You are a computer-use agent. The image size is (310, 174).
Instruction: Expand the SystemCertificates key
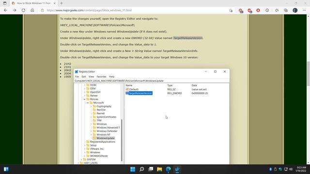click(91, 117)
